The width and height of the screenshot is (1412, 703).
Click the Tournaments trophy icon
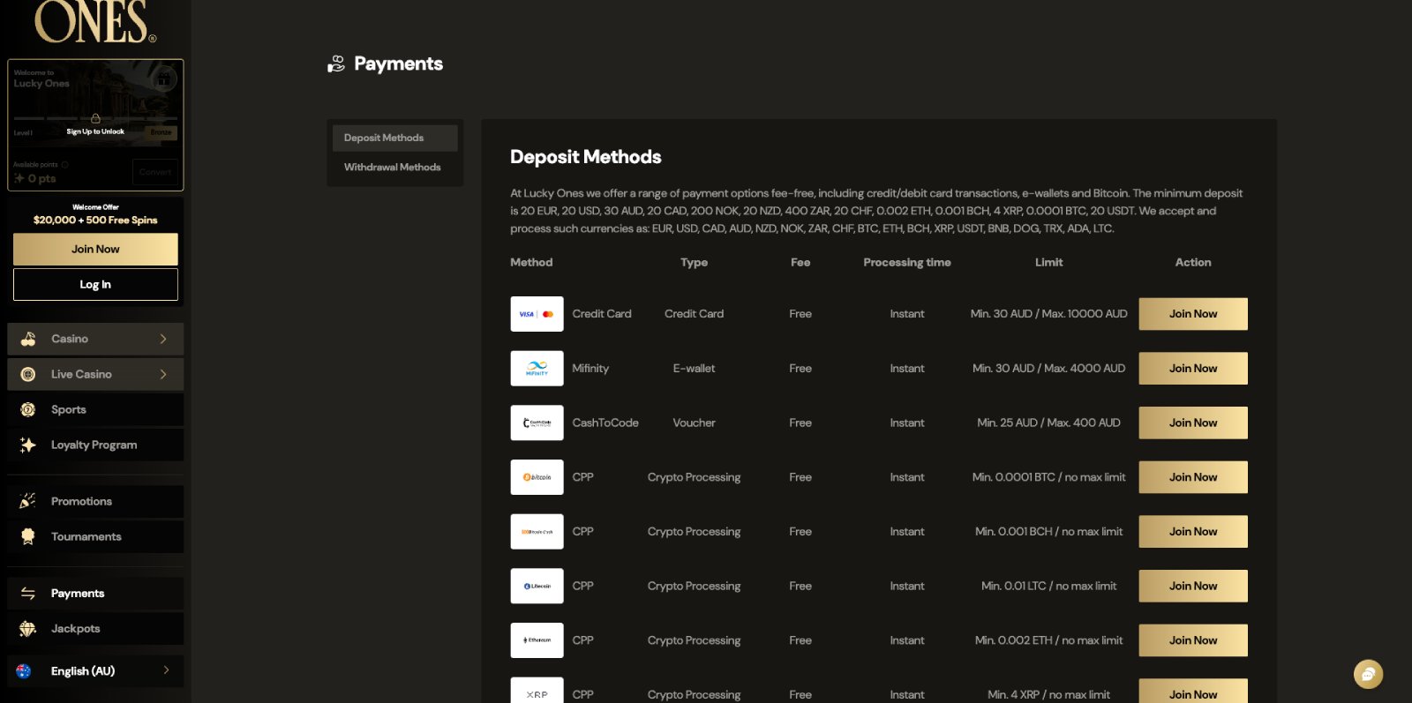point(28,536)
